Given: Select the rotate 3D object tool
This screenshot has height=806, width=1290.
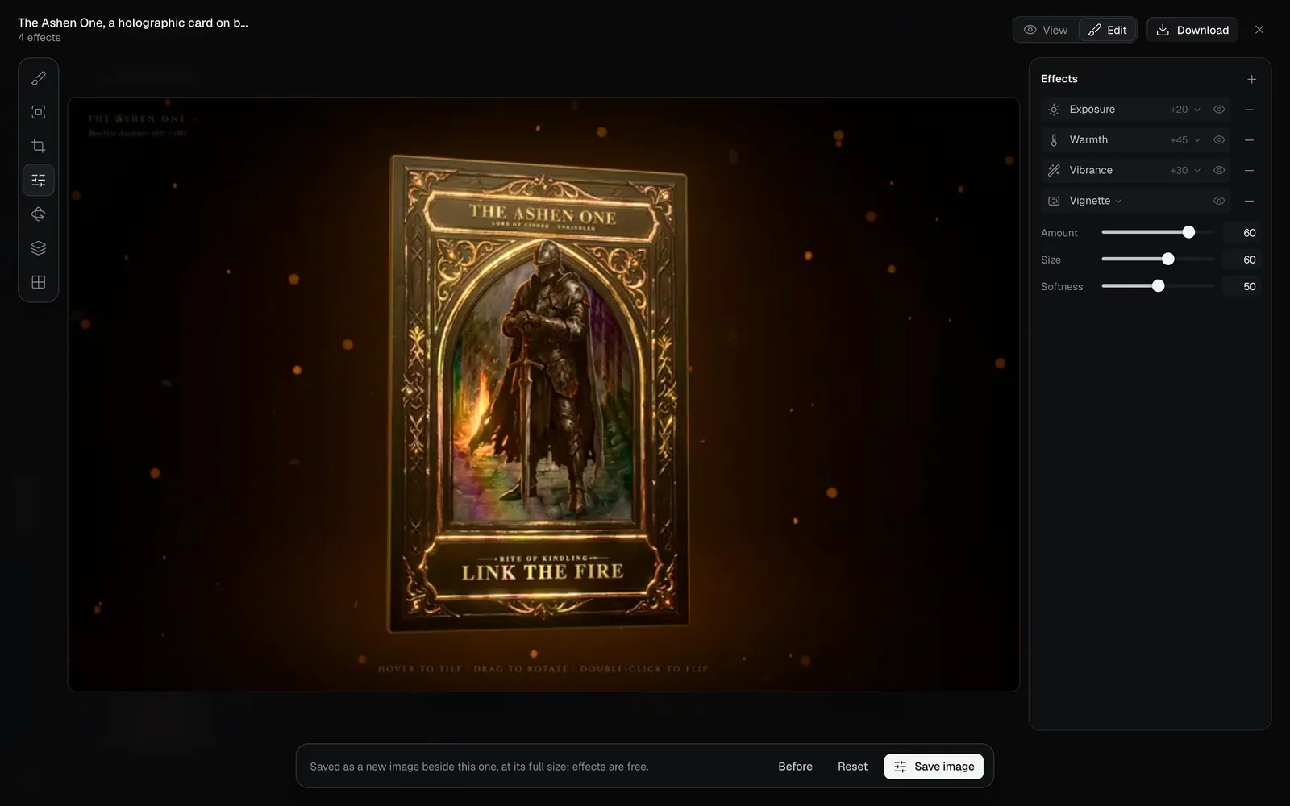Looking at the screenshot, I should click(x=39, y=214).
